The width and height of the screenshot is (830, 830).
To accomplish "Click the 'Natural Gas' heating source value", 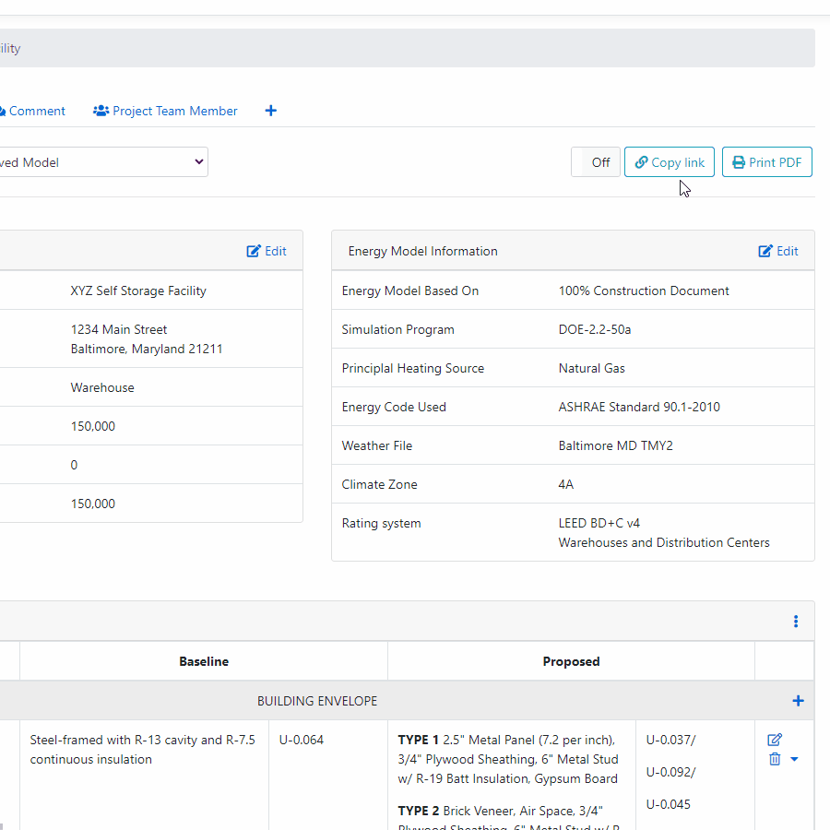I will pyautogui.click(x=591, y=368).
